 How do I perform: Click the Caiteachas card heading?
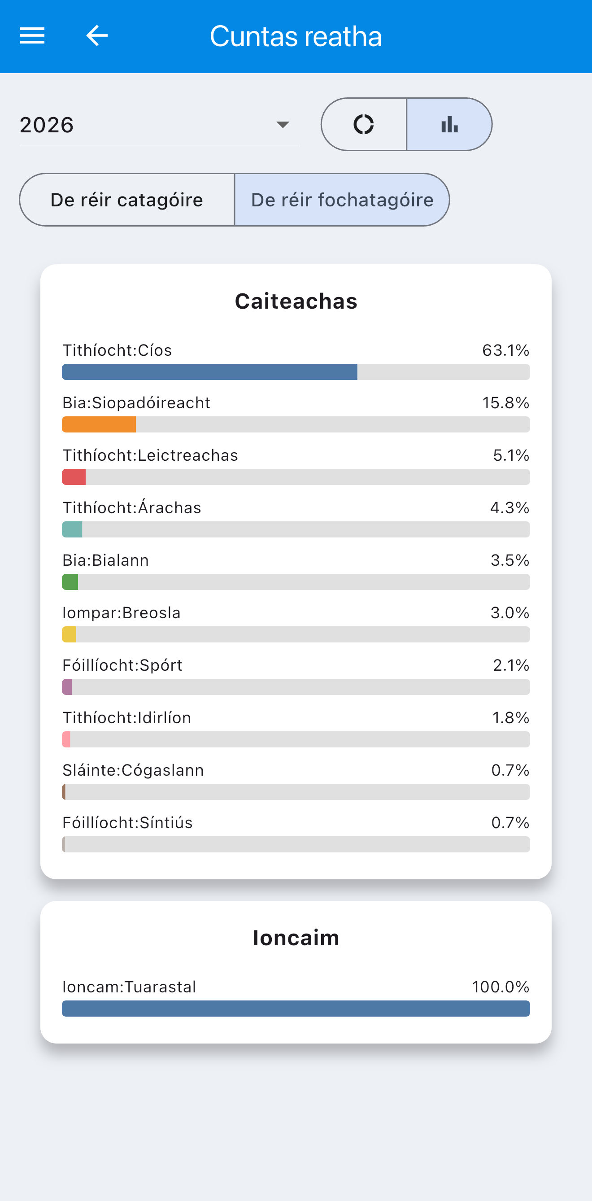[x=296, y=301]
